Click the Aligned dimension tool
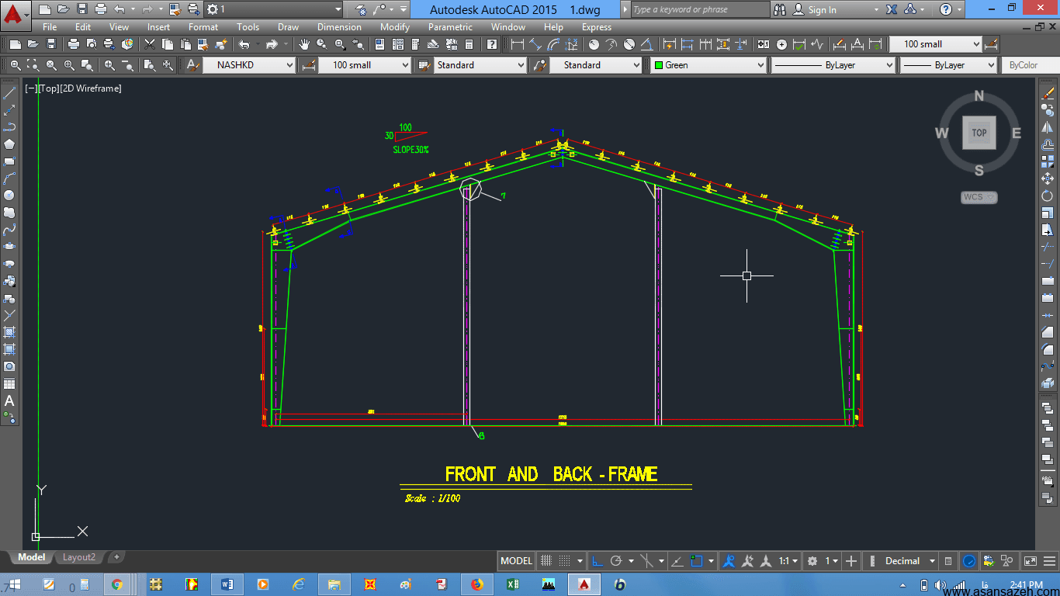The height and width of the screenshot is (596, 1060). click(535, 44)
